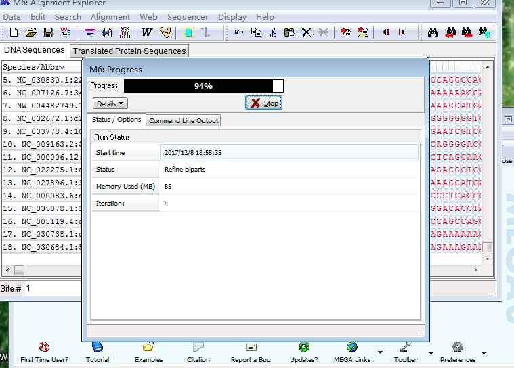Check for Updates? button
The height and width of the screenshot is (368, 514).
(303, 352)
